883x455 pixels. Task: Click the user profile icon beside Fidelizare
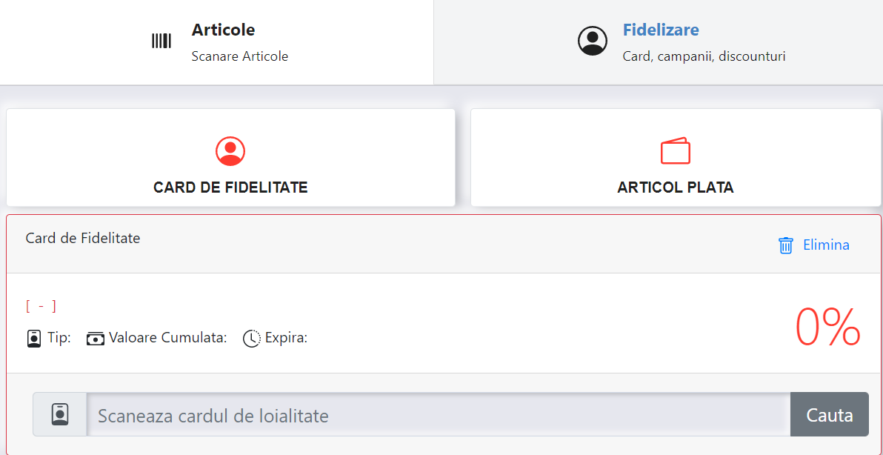pos(593,41)
